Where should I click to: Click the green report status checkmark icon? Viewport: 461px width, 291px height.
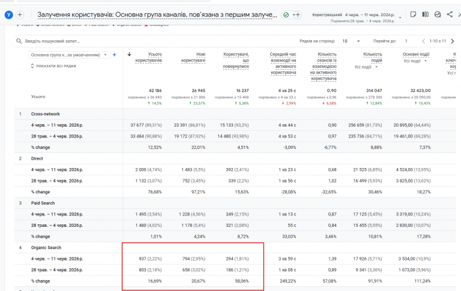286,14
